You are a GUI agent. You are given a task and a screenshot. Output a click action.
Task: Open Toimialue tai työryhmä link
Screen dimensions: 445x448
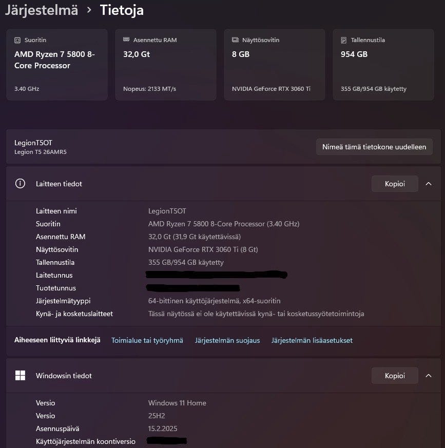click(x=147, y=340)
